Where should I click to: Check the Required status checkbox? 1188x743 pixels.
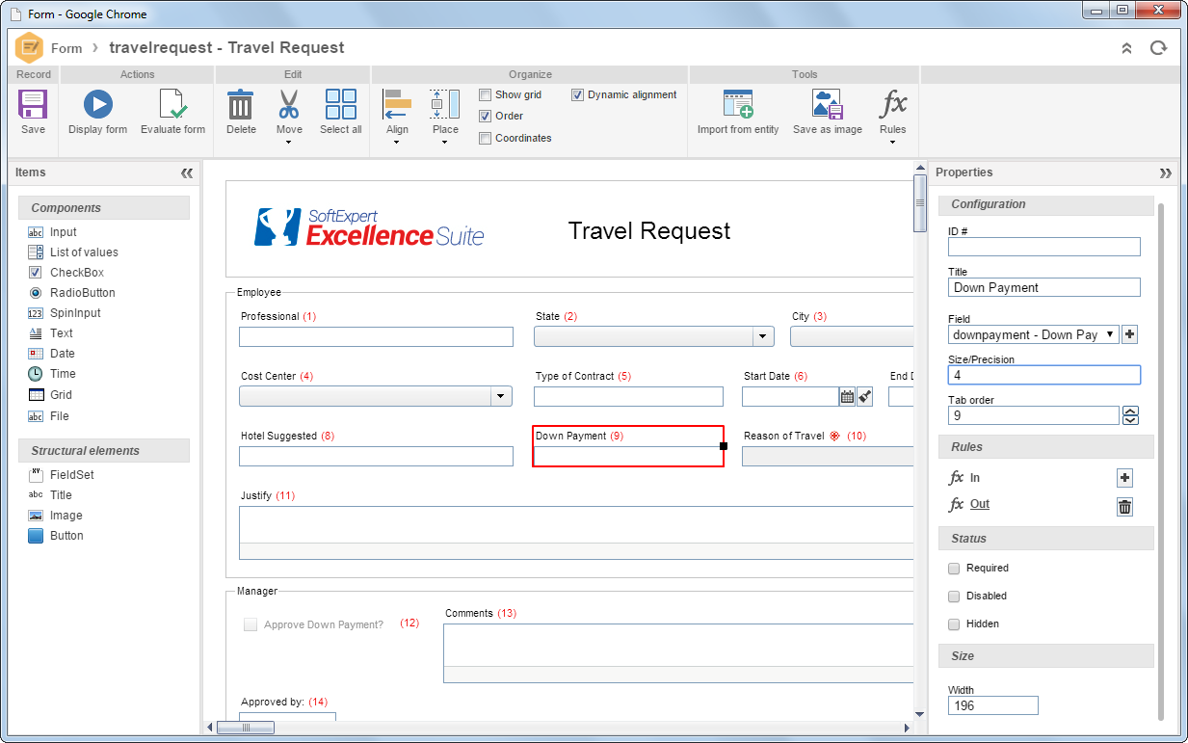pyautogui.click(x=954, y=569)
